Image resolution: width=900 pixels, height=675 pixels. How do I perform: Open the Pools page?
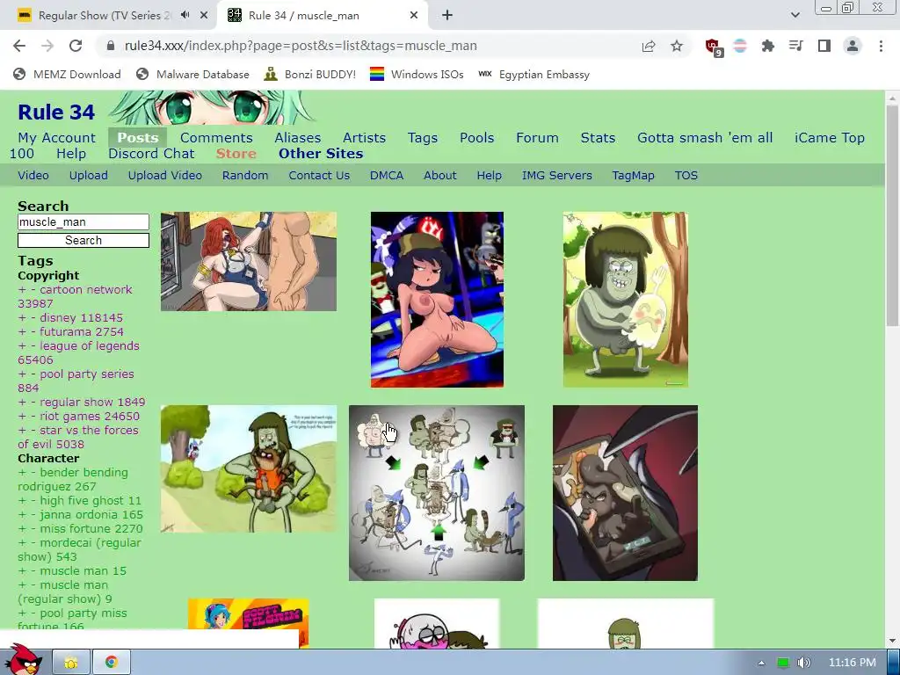tap(477, 138)
